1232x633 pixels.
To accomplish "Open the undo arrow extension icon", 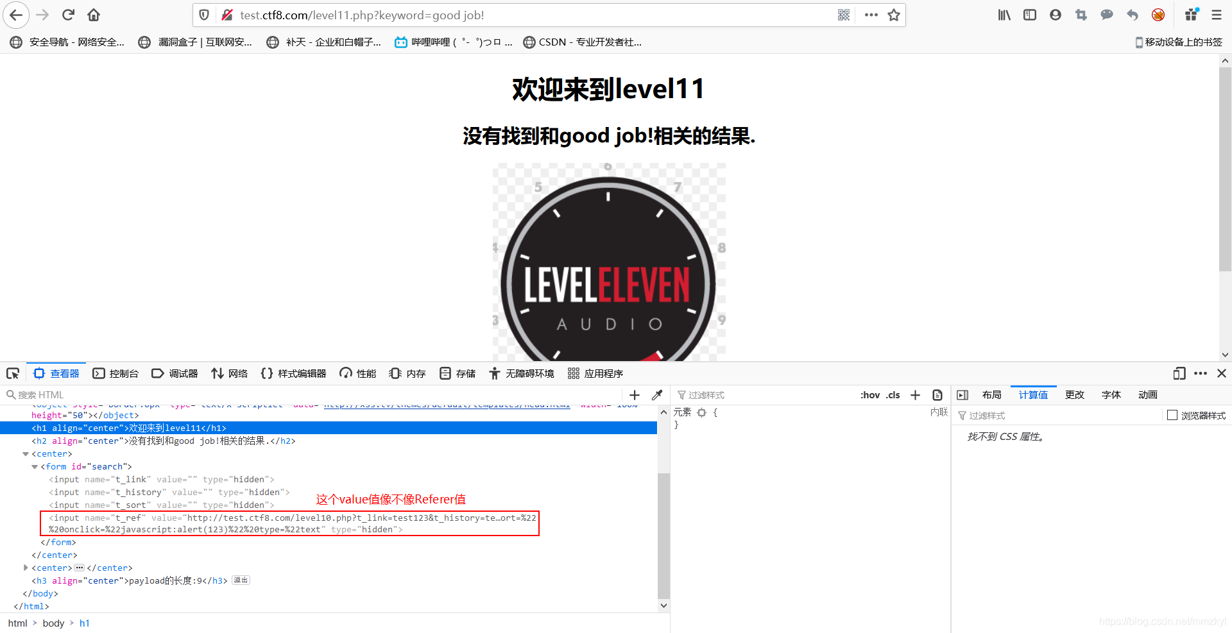I will point(1133,15).
